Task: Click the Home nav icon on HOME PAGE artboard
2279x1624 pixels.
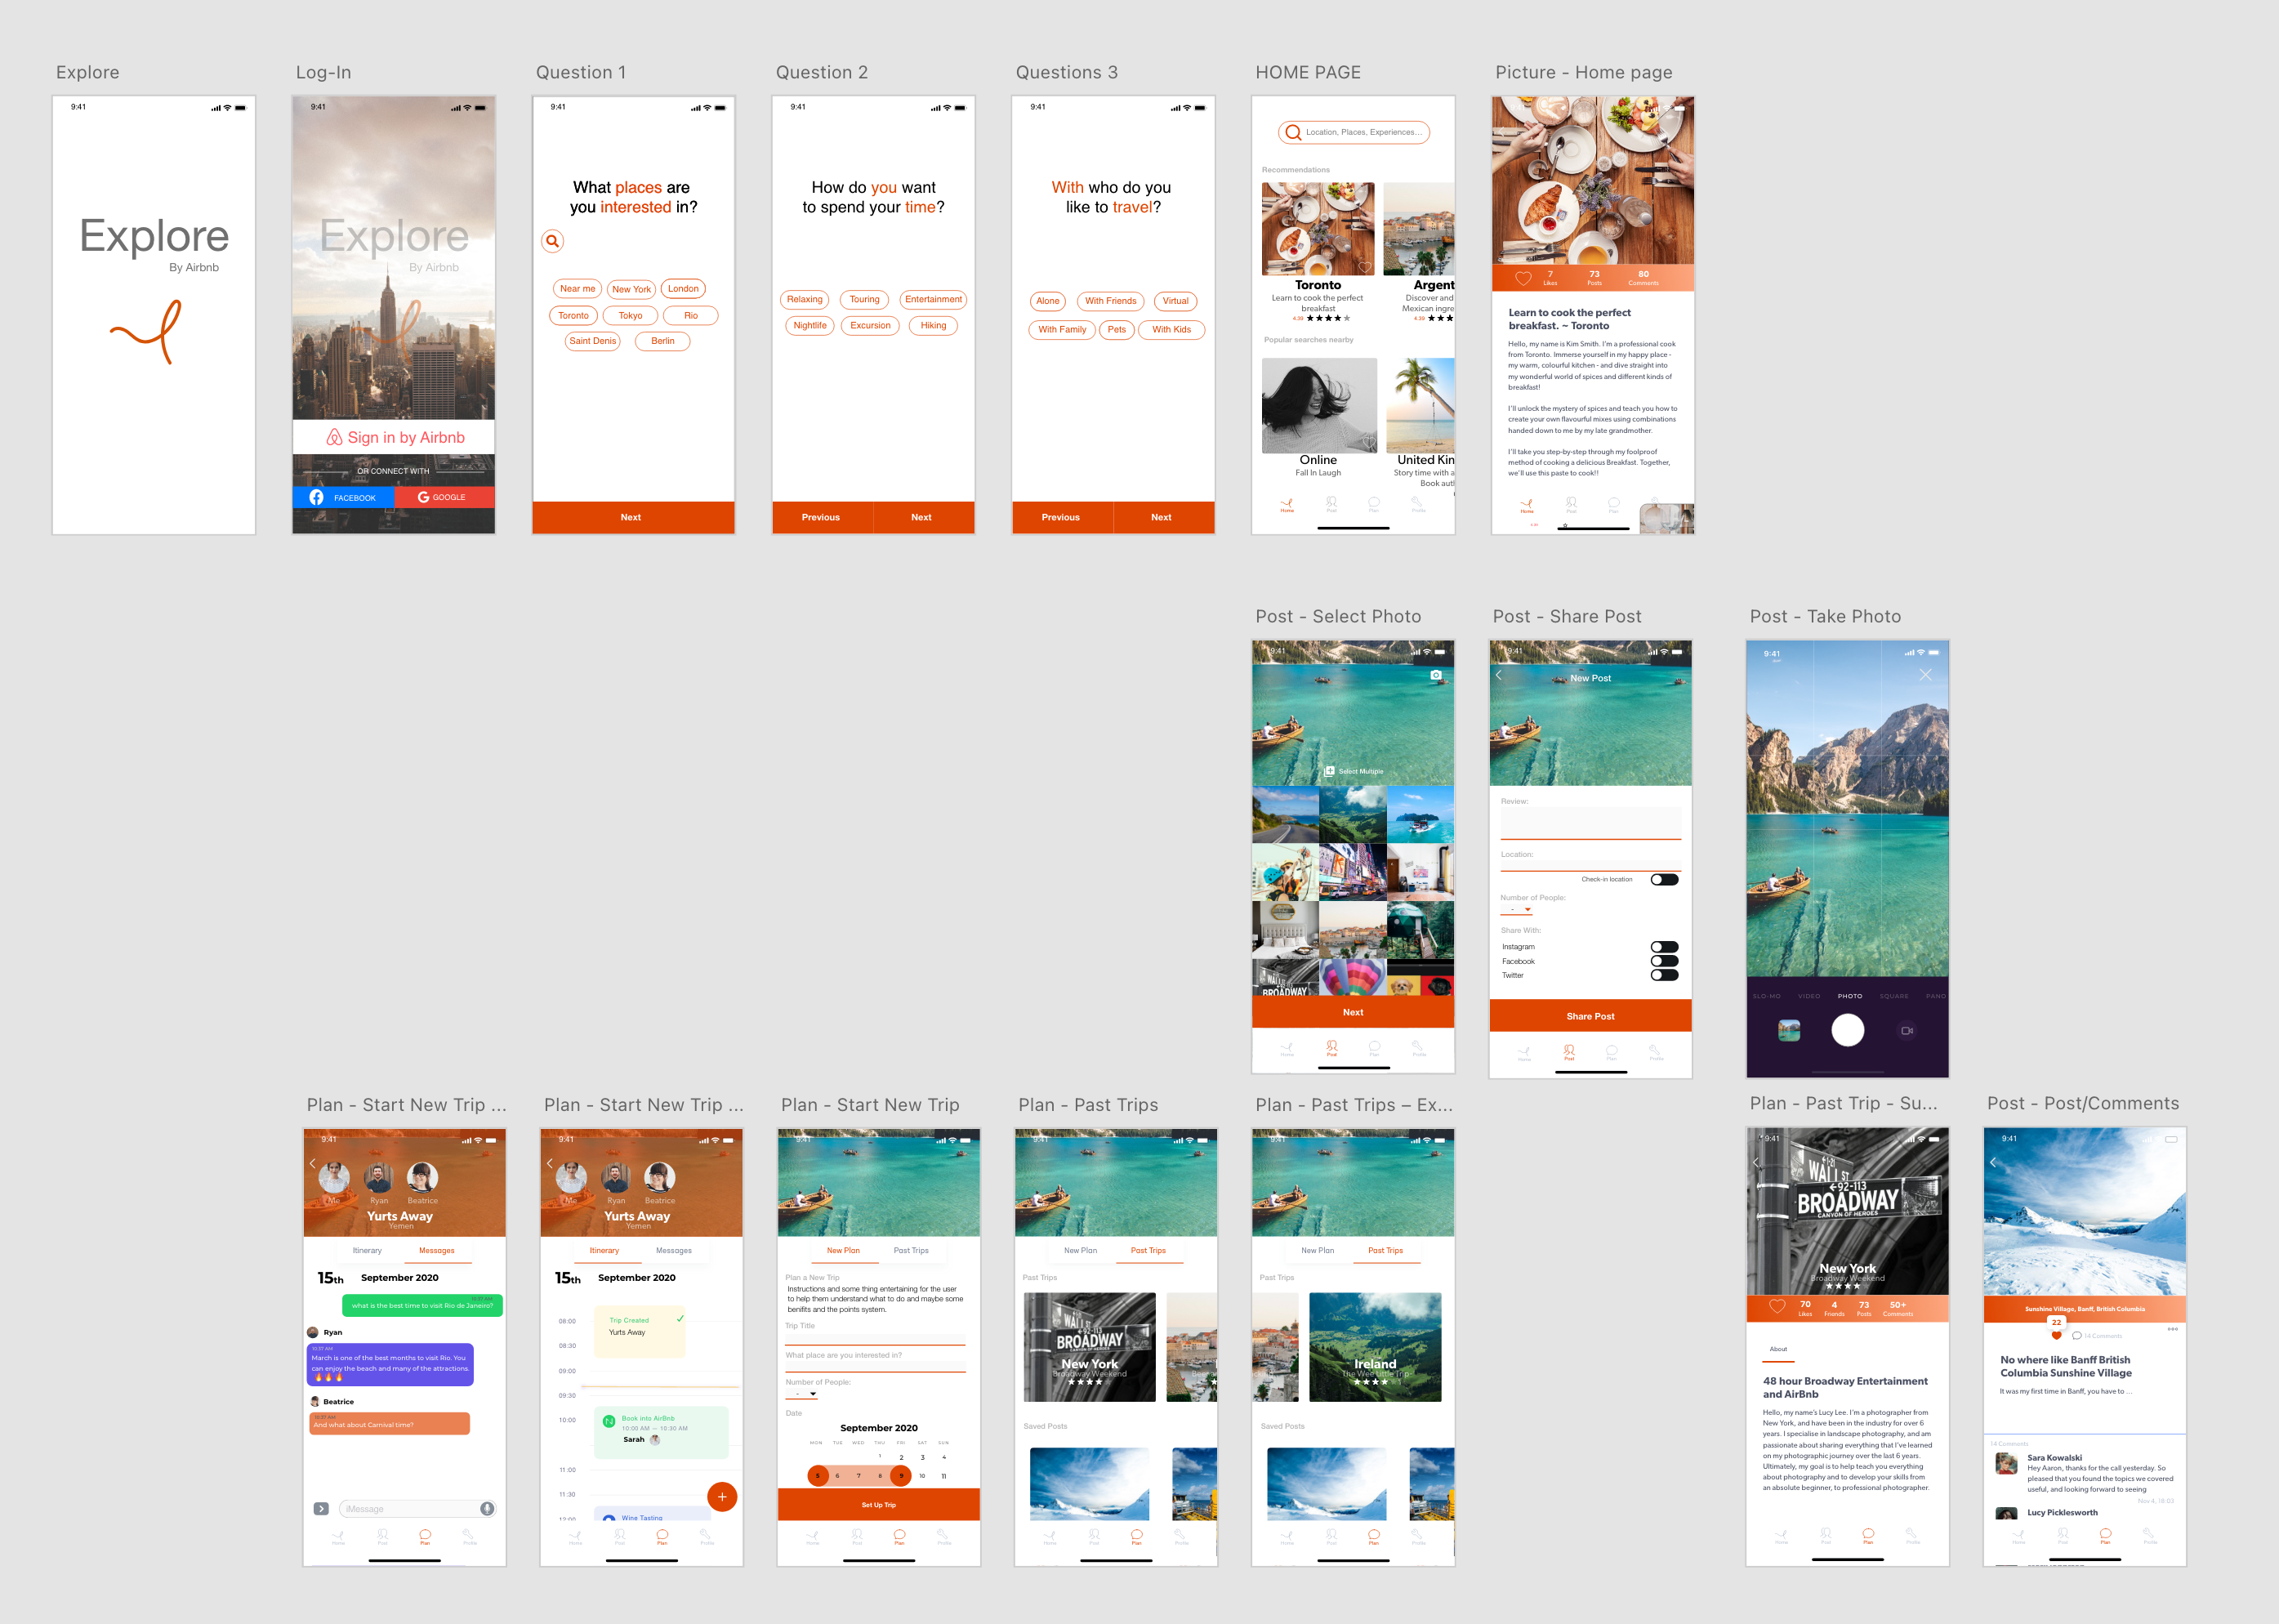Action: [1287, 505]
